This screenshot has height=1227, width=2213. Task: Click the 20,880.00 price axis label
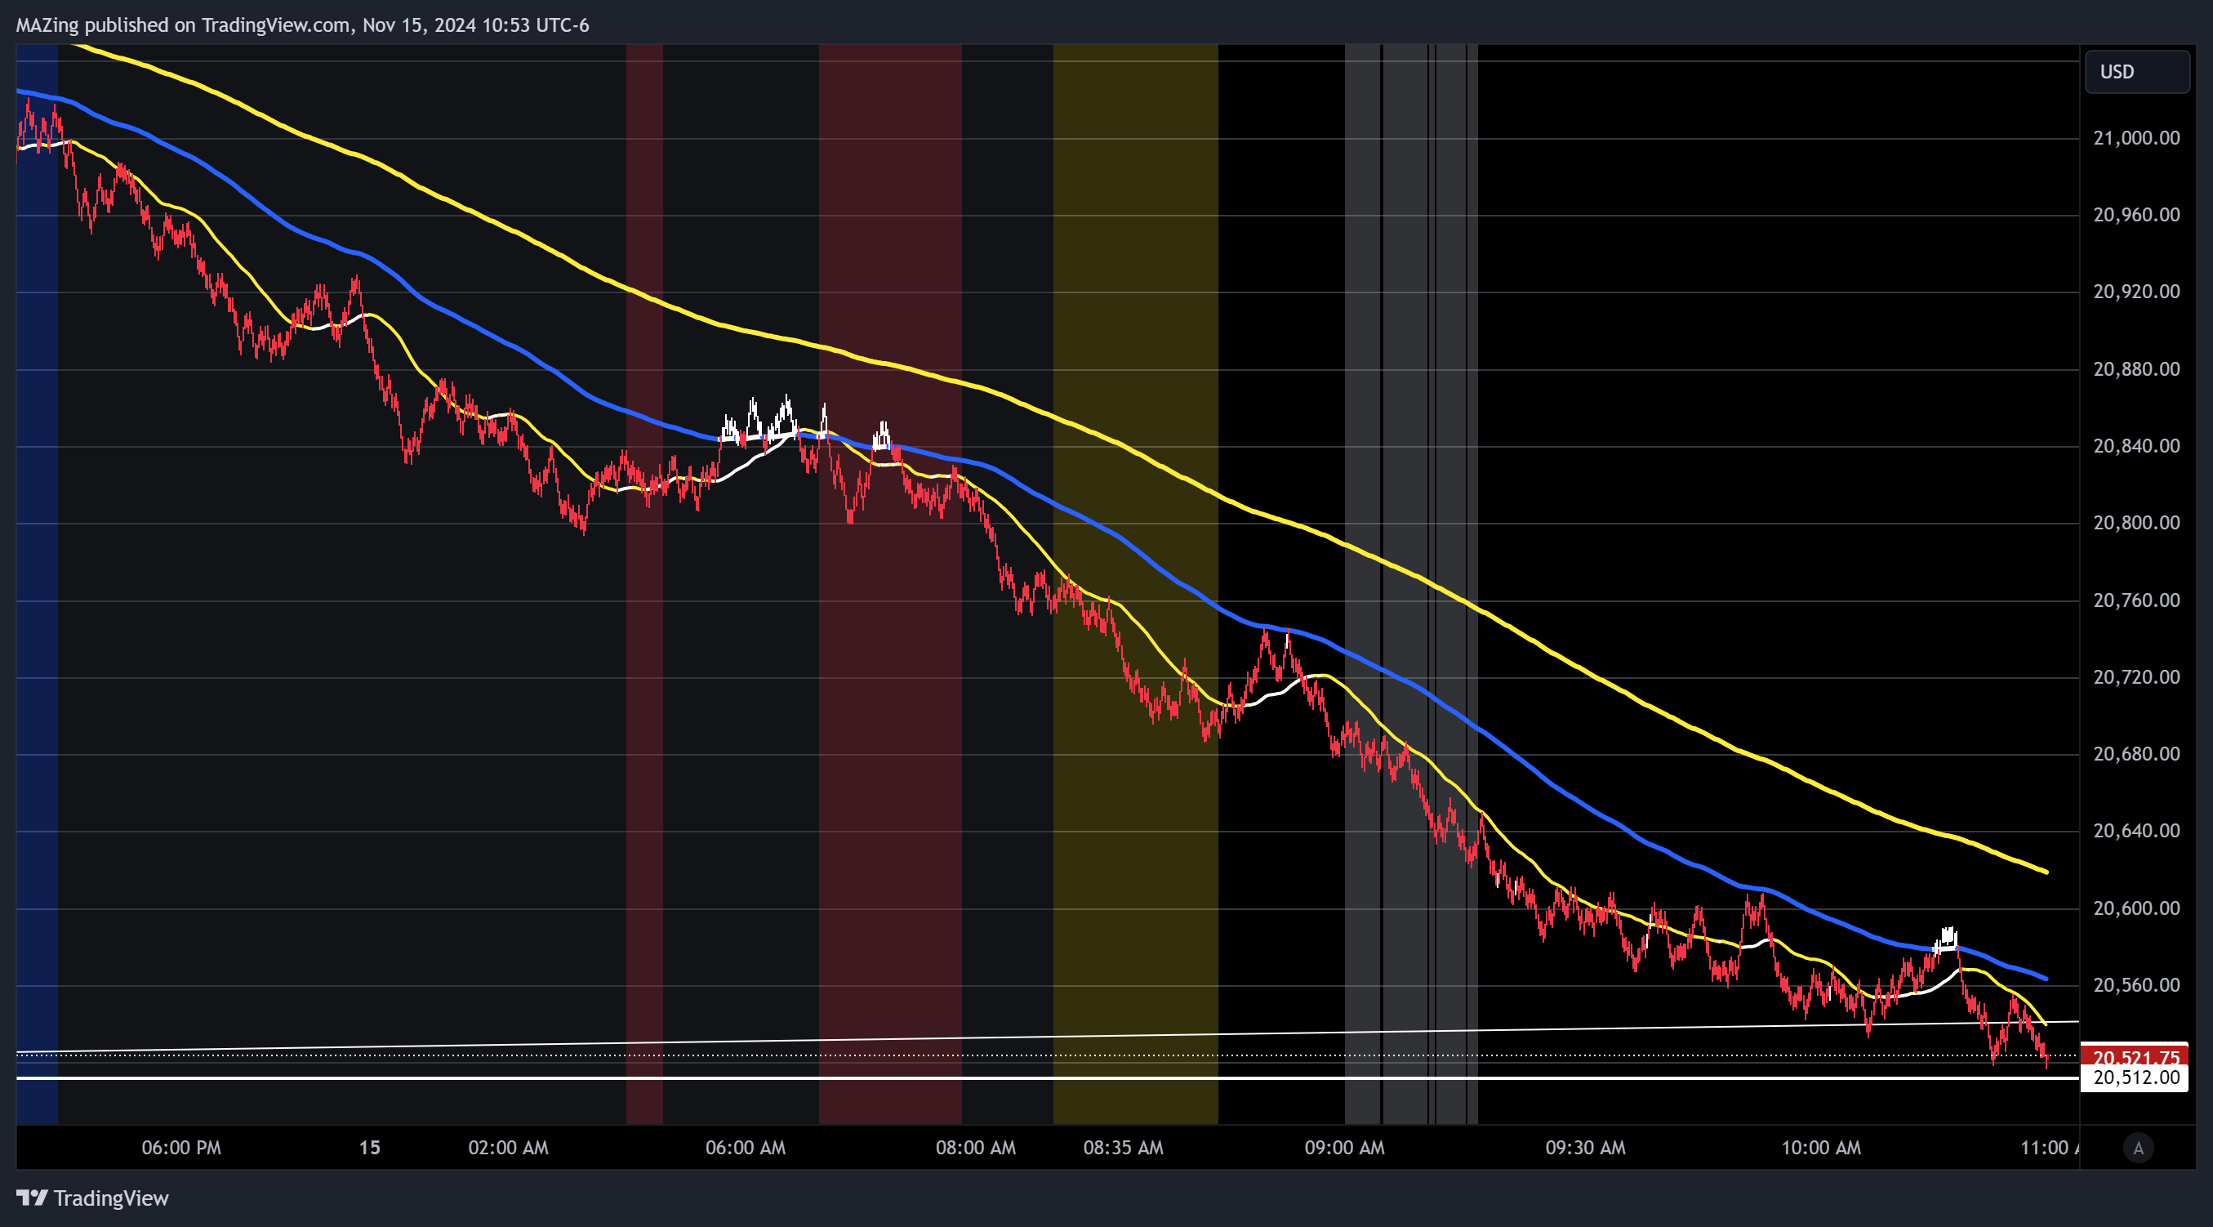pyautogui.click(x=2135, y=368)
